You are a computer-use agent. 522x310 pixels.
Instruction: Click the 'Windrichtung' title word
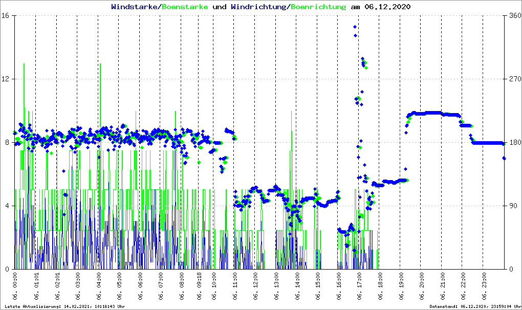click(258, 7)
